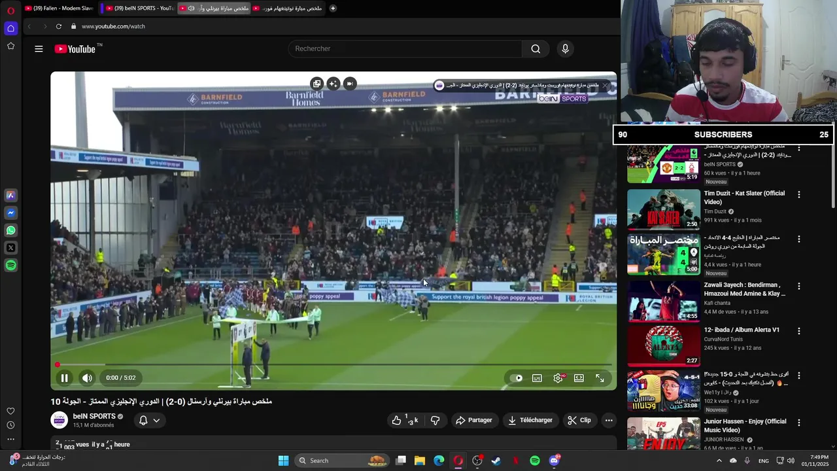Expand the notification bell dropdown
Image resolution: width=837 pixels, height=471 pixels.
tap(149, 421)
